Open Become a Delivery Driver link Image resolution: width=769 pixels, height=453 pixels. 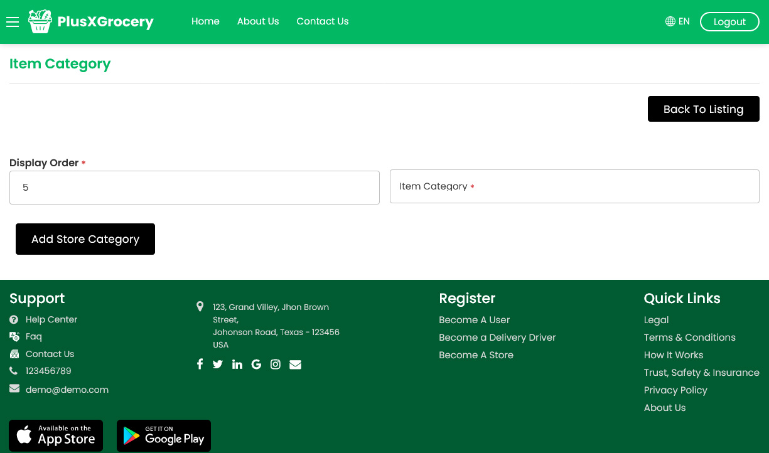[498, 338]
